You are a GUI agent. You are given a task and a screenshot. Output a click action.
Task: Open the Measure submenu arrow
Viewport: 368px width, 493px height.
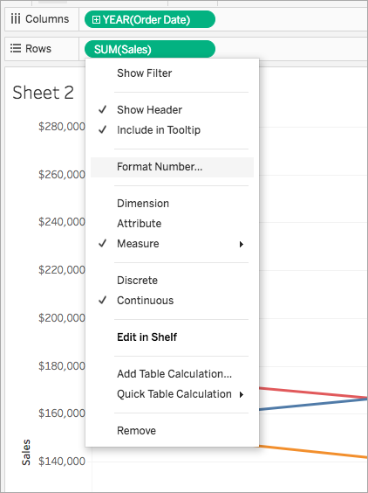242,244
